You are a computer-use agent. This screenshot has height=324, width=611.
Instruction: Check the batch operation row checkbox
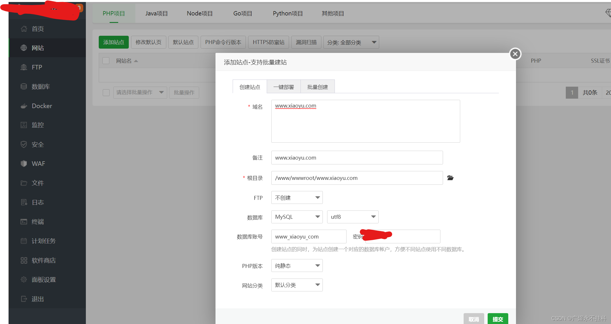tap(106, 92)
